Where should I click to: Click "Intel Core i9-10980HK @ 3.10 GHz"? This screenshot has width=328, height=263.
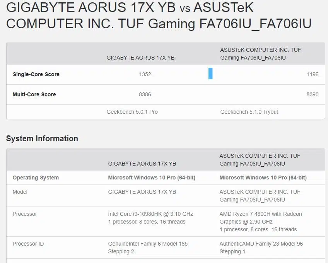click(x=150, y=214)
